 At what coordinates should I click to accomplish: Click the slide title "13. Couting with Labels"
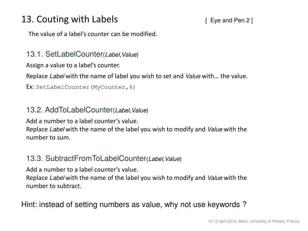click(x=69, y=19)
